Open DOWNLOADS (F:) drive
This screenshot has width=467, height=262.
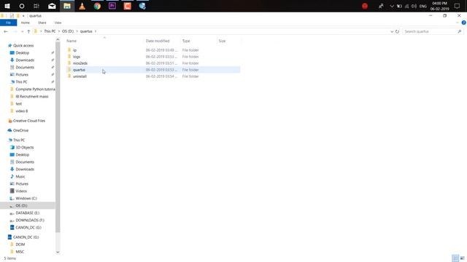(x=30, y=220)
